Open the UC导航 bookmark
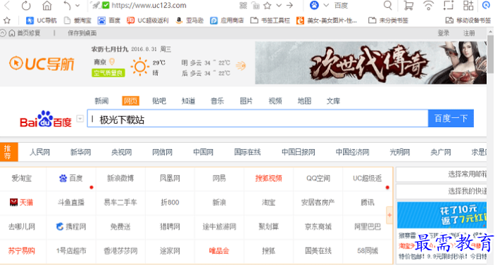The width and height of the screenshot is (500, 265). click(41, 20)
